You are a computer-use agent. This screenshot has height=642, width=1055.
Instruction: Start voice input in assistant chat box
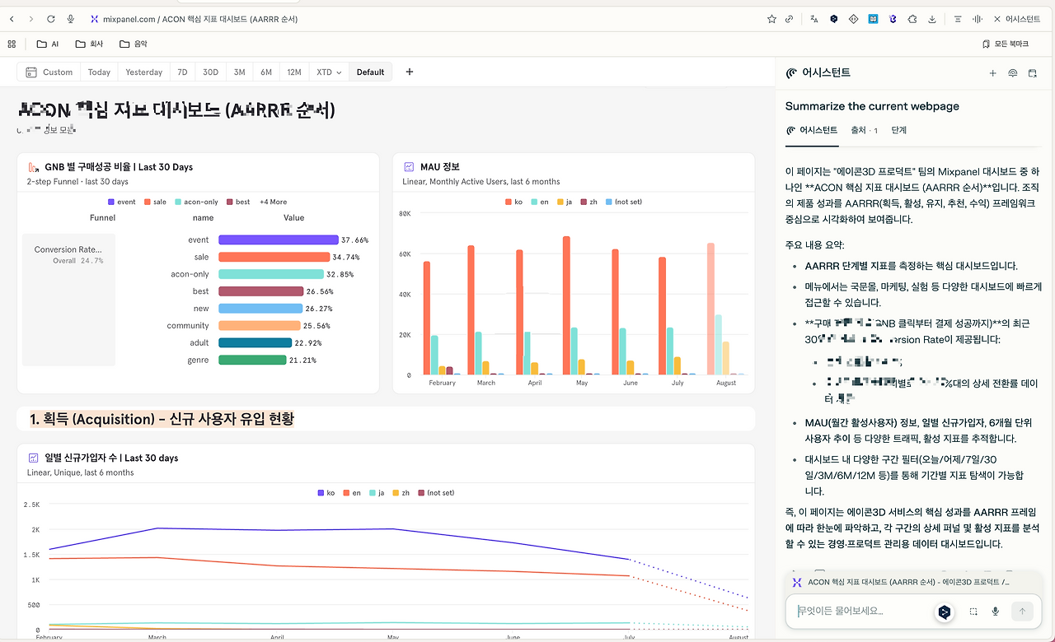tap(996, 612)
